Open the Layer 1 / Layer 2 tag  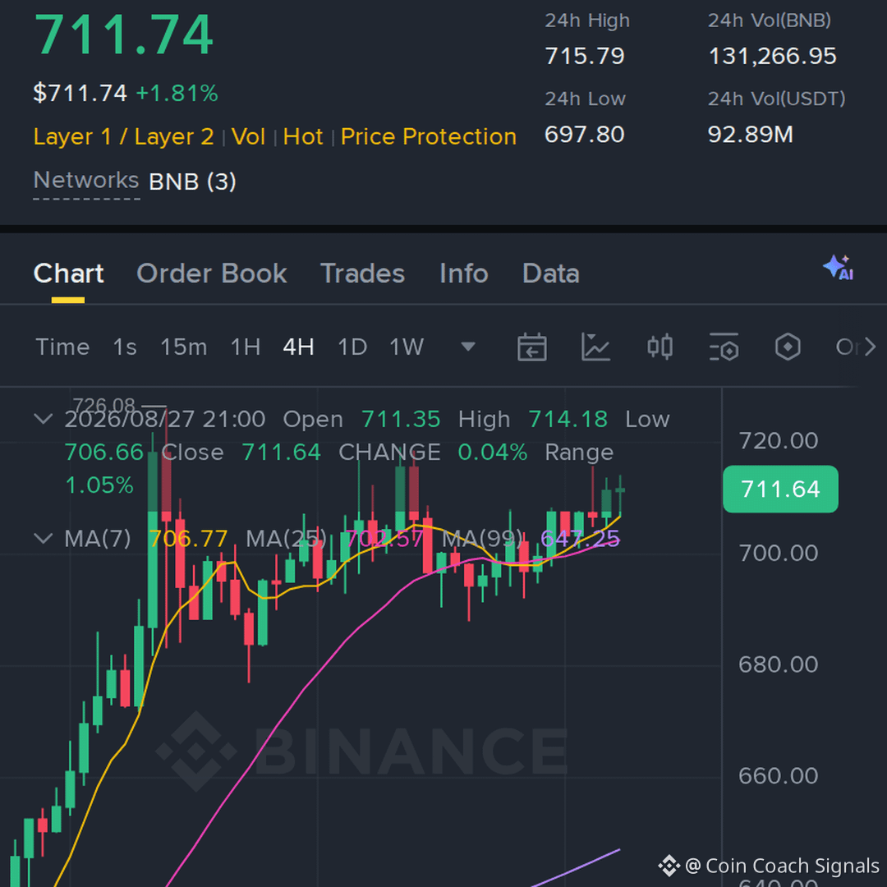click(x=123, y=137)
